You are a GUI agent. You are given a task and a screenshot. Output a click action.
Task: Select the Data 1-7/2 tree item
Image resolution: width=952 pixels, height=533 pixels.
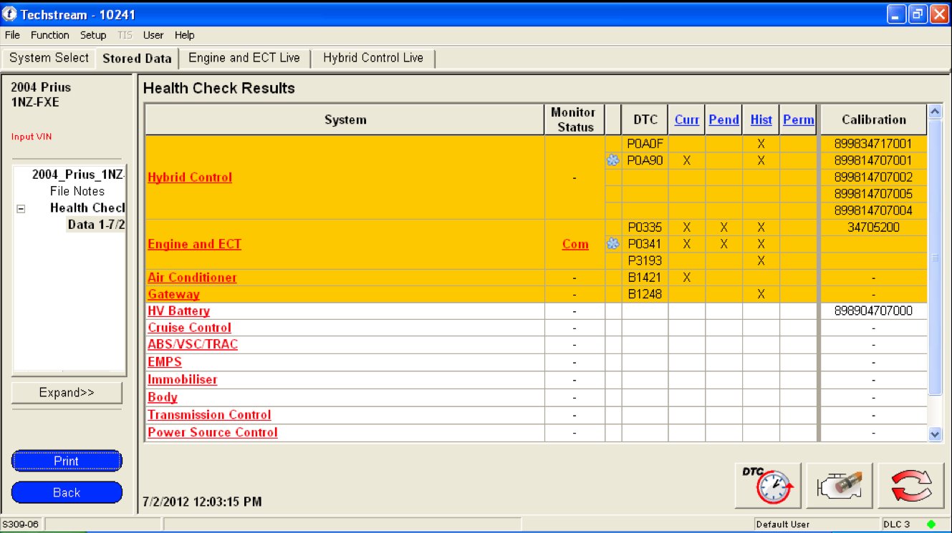(x=97, y=225)
